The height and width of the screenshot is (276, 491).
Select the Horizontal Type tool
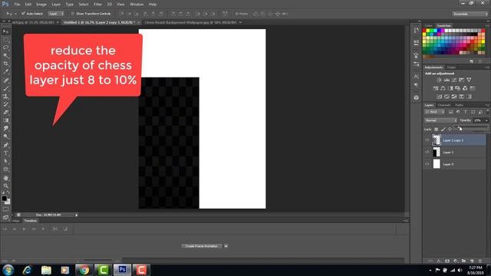(5, 153)
